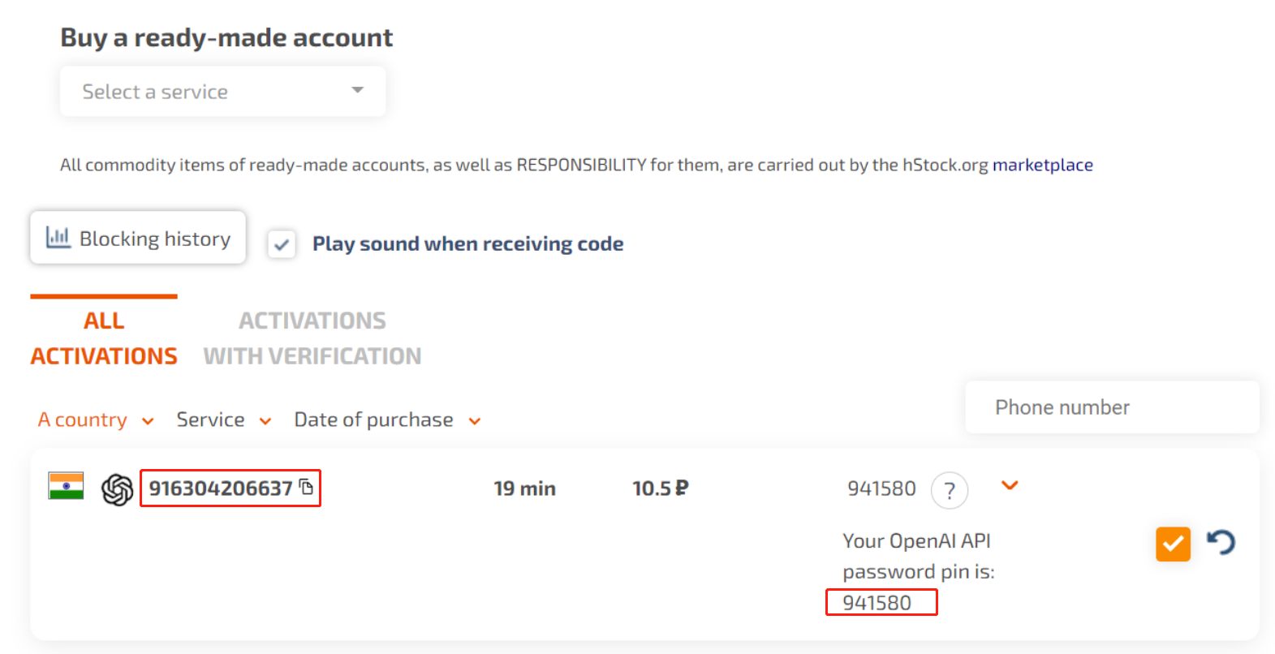1275x654 pixels.
Task: Open the Date of purchase sort dropdown
Action: pos(387,420)
